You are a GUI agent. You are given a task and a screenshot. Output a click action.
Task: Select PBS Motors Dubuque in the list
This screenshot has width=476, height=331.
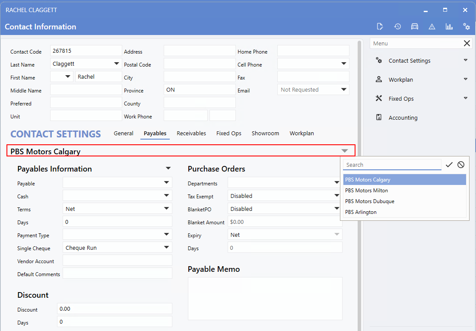point(405,201)
